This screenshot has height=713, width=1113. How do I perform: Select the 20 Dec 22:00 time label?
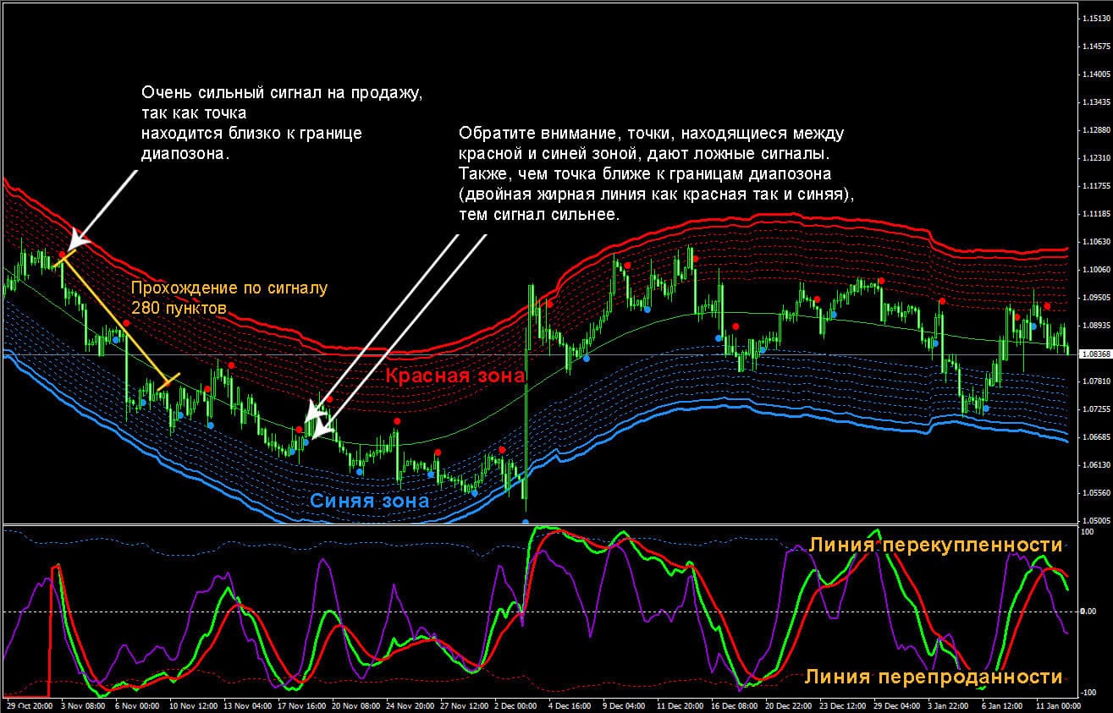click(x=788, y=705)
